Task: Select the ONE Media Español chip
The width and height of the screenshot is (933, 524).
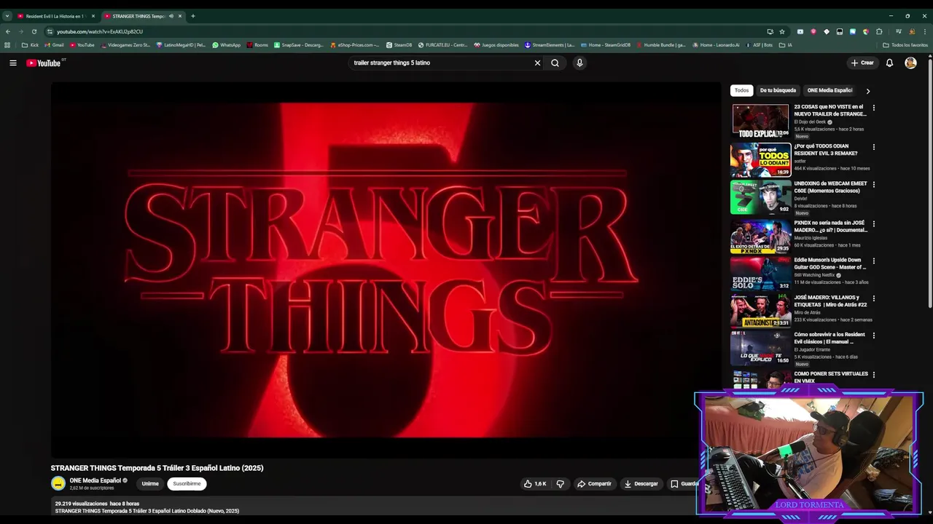Action: tap(829, 90)
